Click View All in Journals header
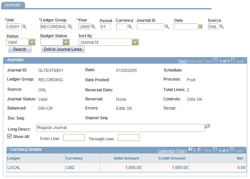The width and height of the screenshot is (250, 179). pyautogui.click(x=195, y=61)
